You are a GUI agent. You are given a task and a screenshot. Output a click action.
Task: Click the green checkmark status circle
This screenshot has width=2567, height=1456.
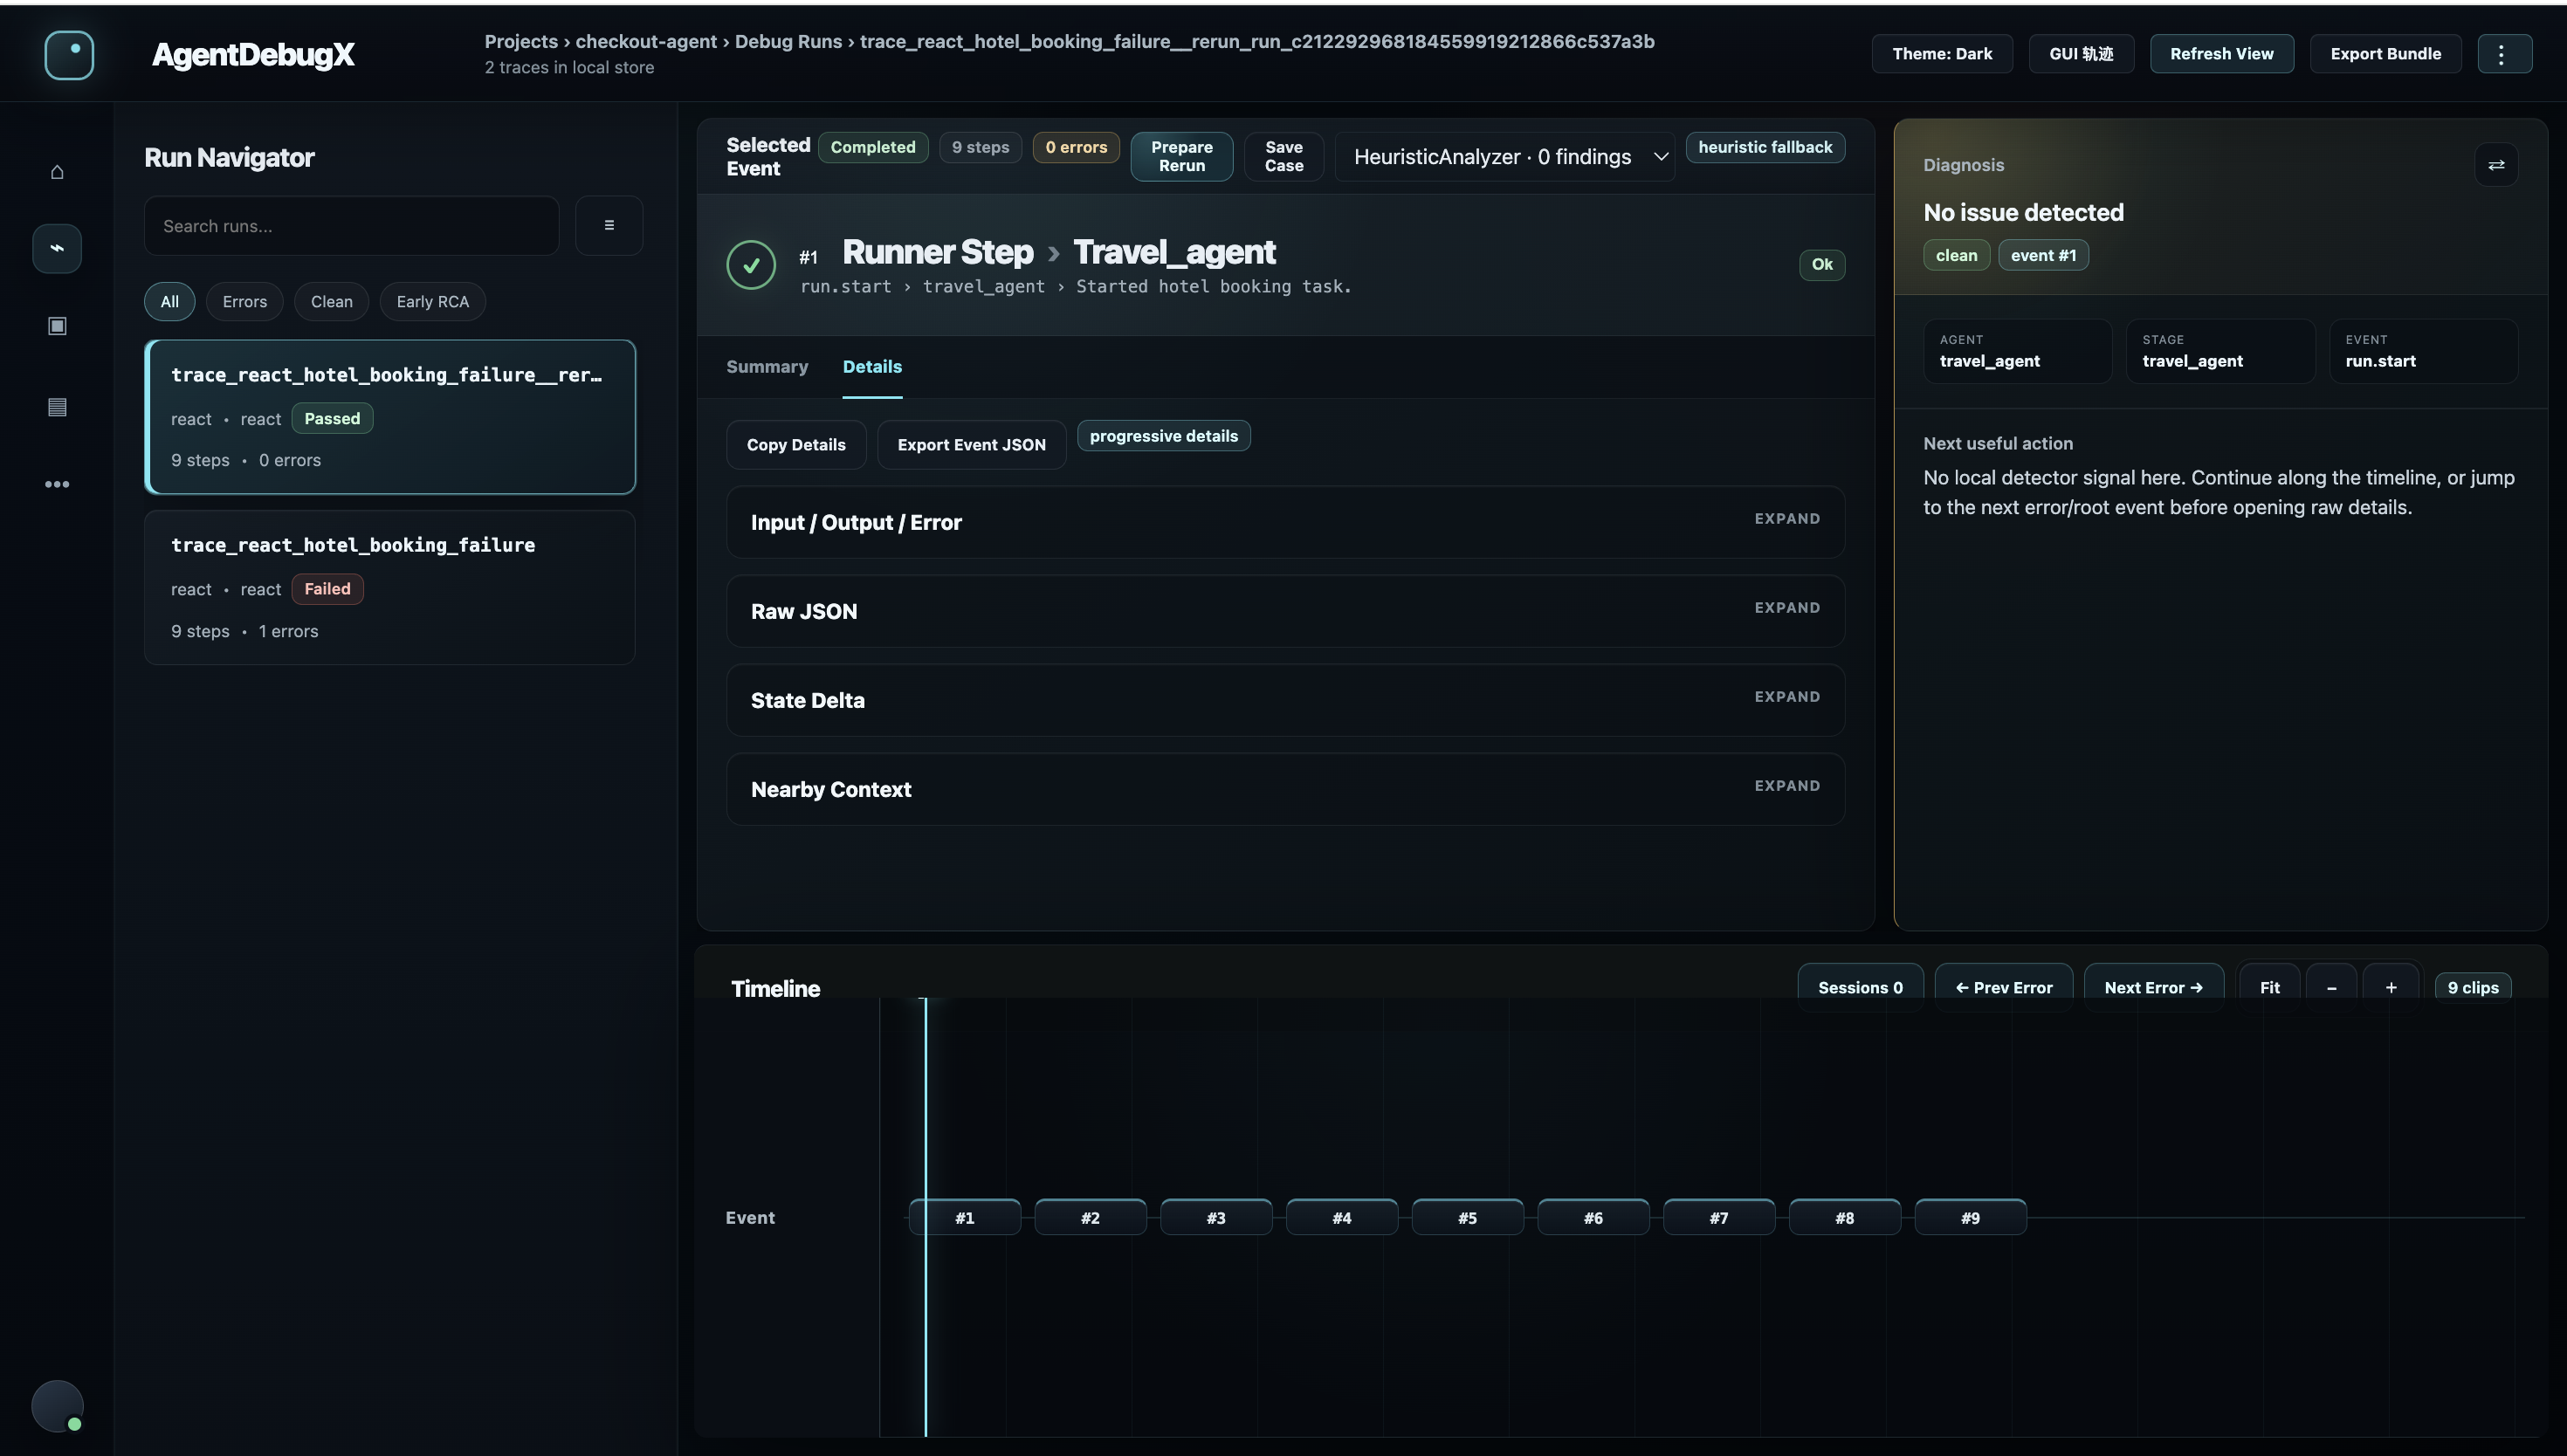point(751,265)
